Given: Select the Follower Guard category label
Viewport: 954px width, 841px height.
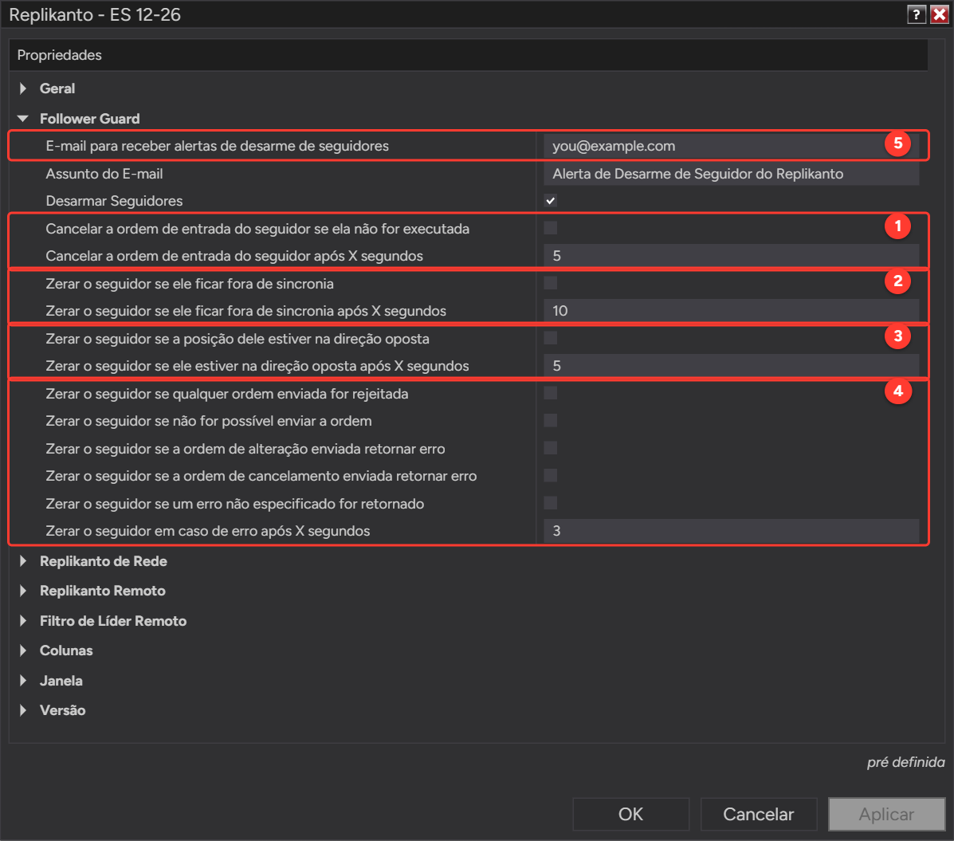Looking at the screenshot, I should [x=89, y=119].
